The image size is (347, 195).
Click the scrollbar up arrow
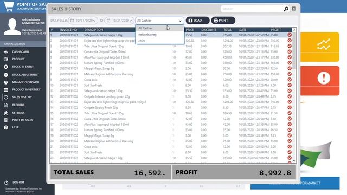tap(294, 30)
